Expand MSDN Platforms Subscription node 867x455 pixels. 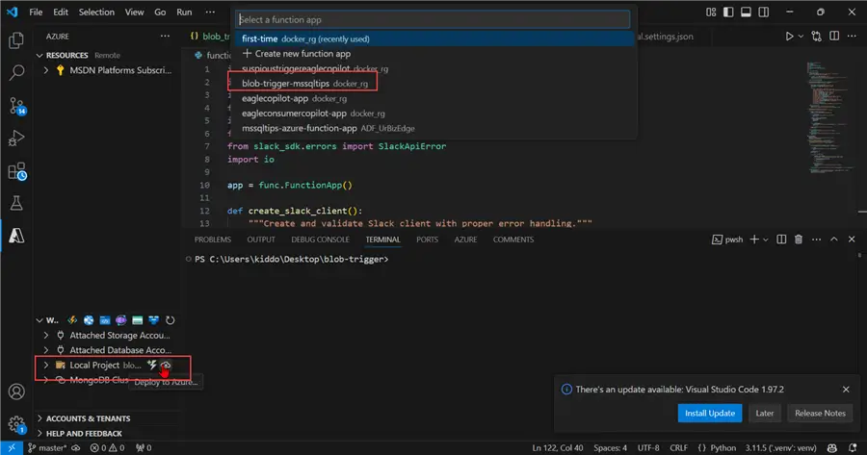point(46,70)
